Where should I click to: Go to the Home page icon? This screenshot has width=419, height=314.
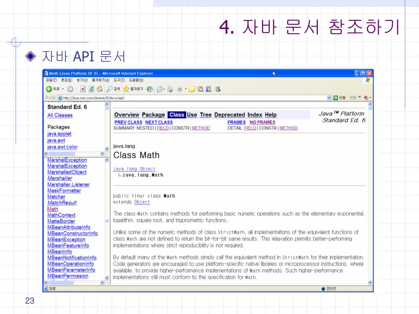pos(99,89)
